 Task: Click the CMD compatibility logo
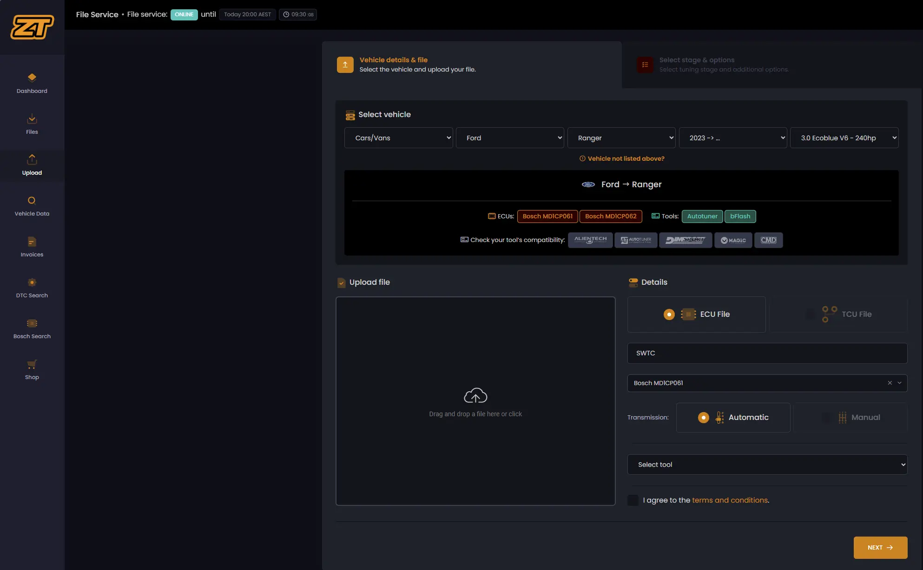click(x=769, y=240)
